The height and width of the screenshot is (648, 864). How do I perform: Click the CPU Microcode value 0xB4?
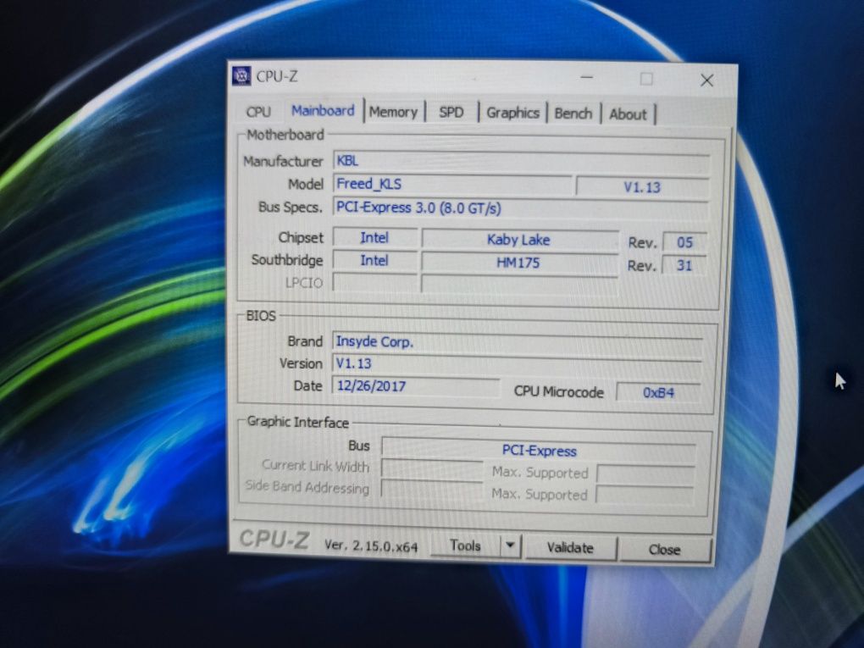658,392
